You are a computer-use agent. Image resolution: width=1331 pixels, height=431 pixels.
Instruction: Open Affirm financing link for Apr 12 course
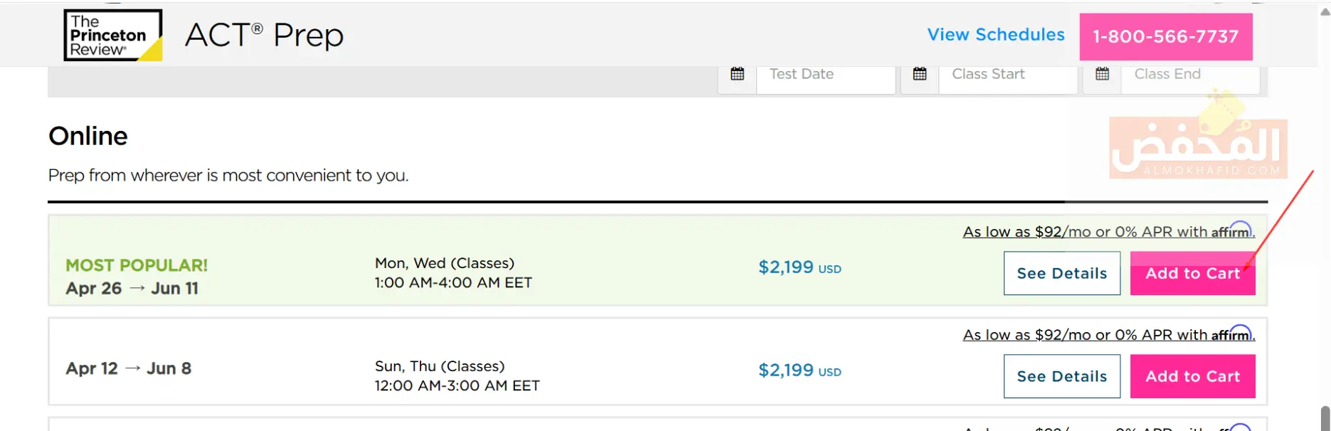[x=1108, y=335]
